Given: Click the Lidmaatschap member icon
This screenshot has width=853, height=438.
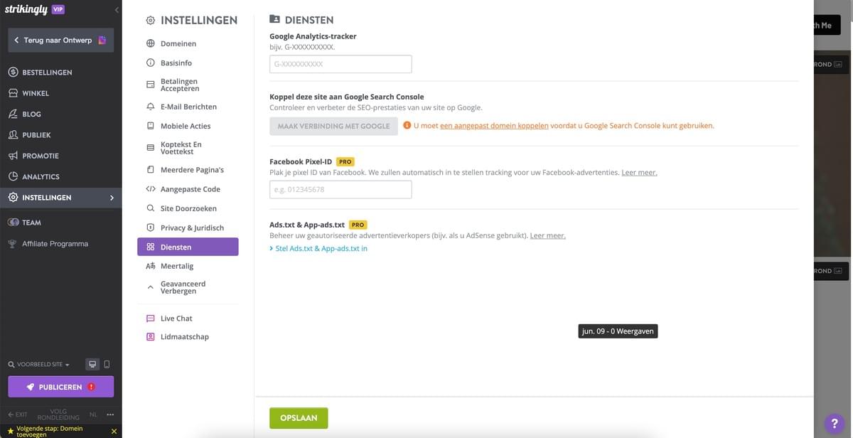Looking at the screenshot, I should (151, 337).
